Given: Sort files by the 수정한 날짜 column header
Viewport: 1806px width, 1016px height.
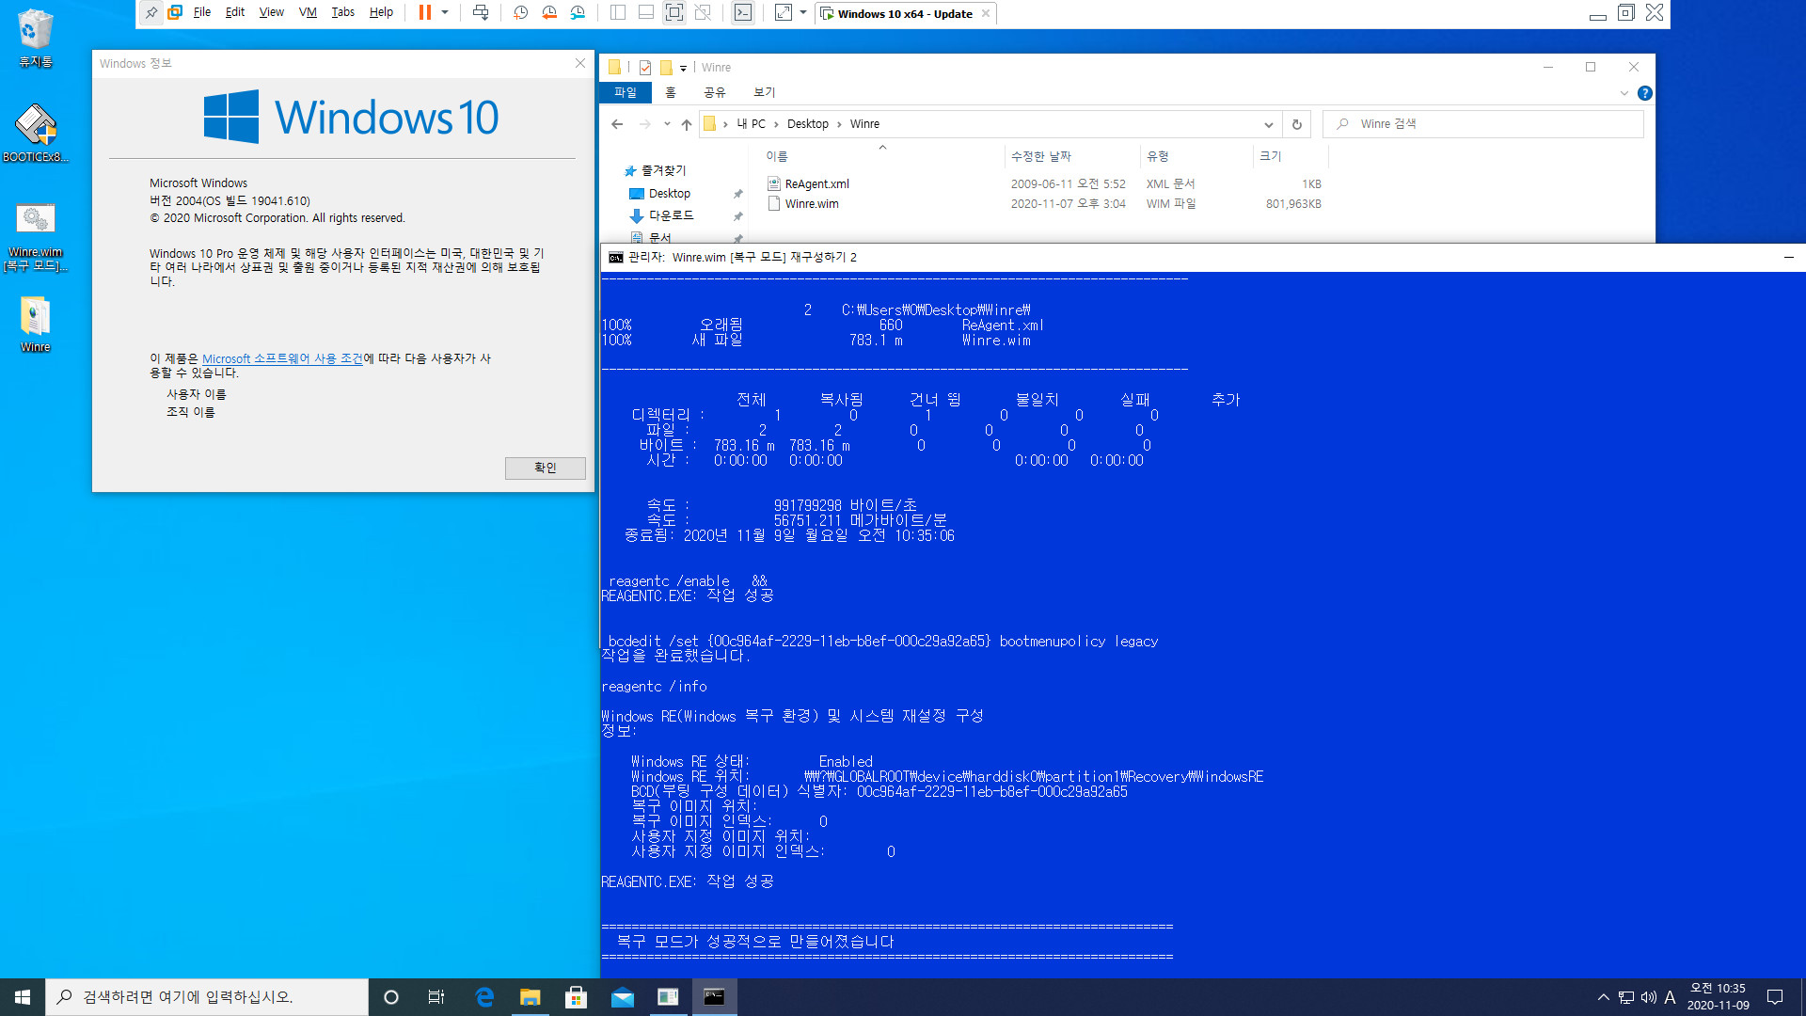Looking at the screenshot, I should [x=1041, y=156].
